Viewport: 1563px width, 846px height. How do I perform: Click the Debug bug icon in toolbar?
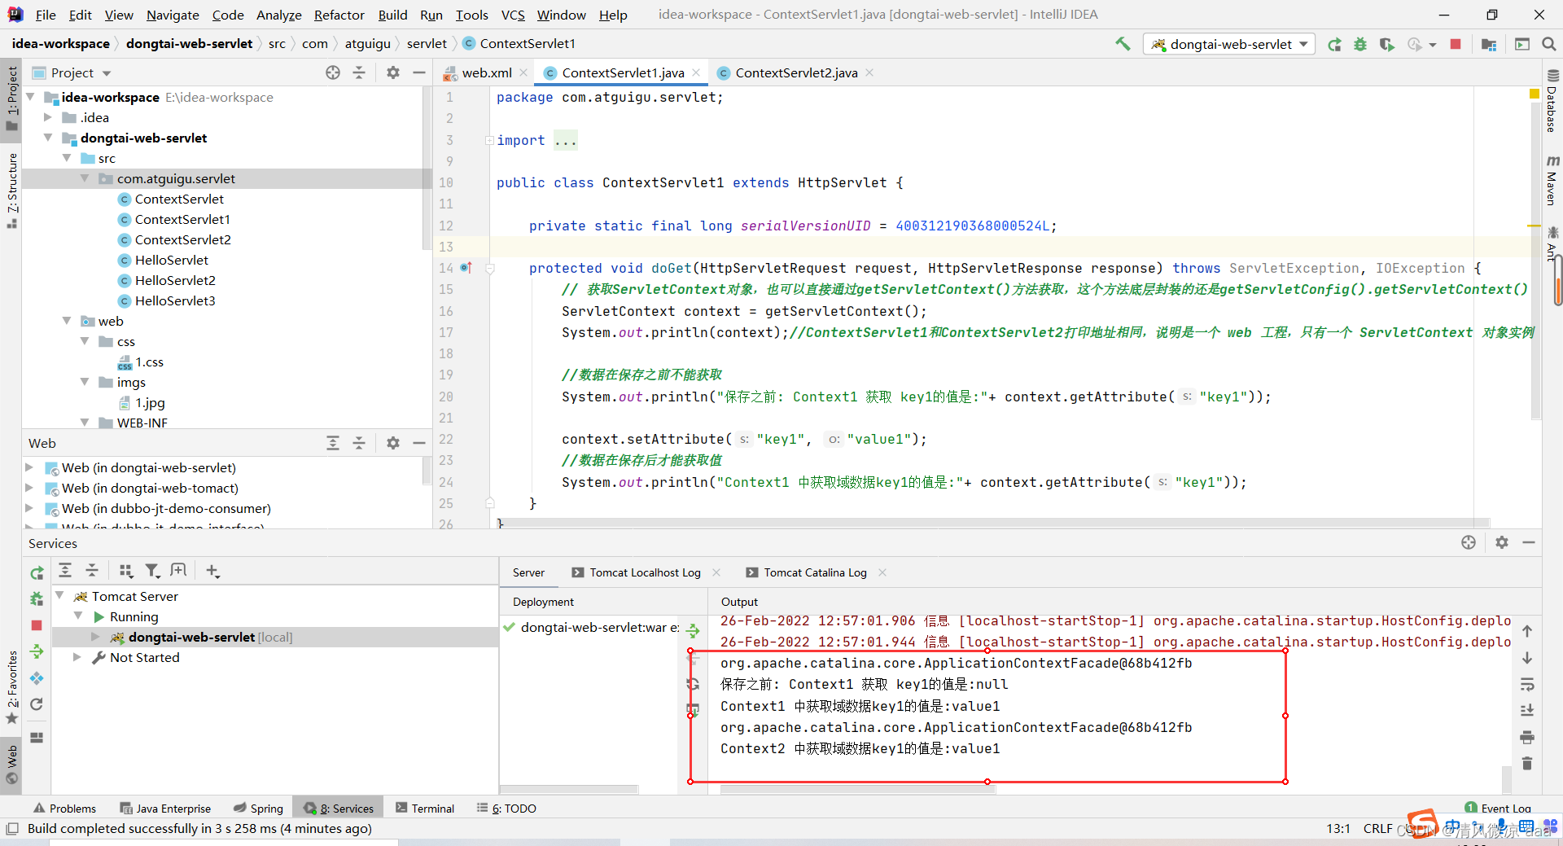tap(1360, 45)
